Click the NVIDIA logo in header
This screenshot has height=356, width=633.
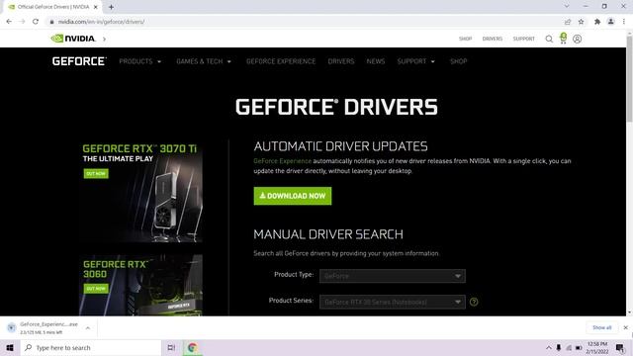73,39
